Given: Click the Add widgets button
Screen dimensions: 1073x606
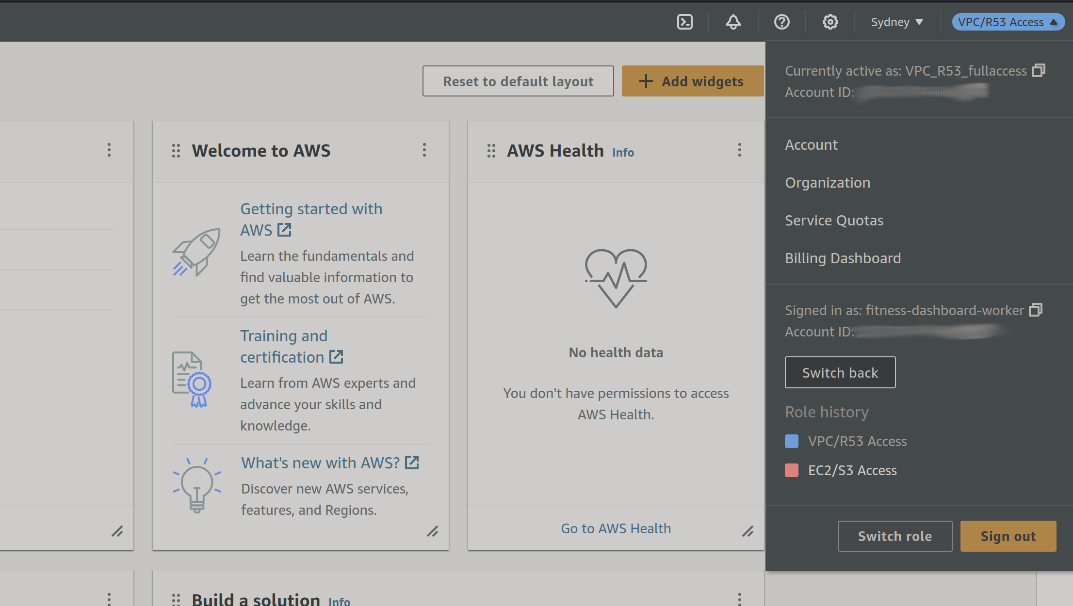Looking at the screenshot, I should [x=692, y=81].
